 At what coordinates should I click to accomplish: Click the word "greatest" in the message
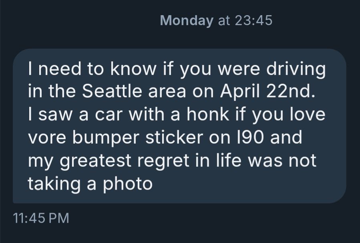point(96,161)
